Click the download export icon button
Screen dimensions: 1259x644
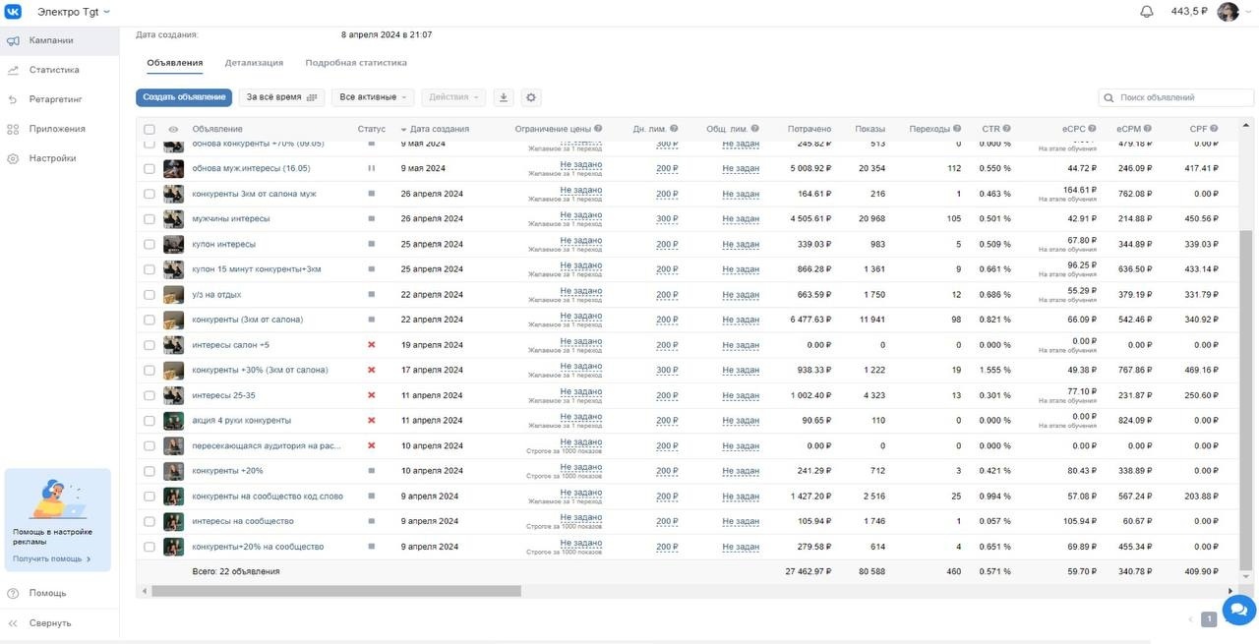pyautogui.click(x=504, y=97)
